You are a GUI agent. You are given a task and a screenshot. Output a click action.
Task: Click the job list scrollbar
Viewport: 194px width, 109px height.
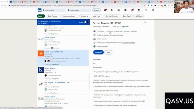pos(89,81)
